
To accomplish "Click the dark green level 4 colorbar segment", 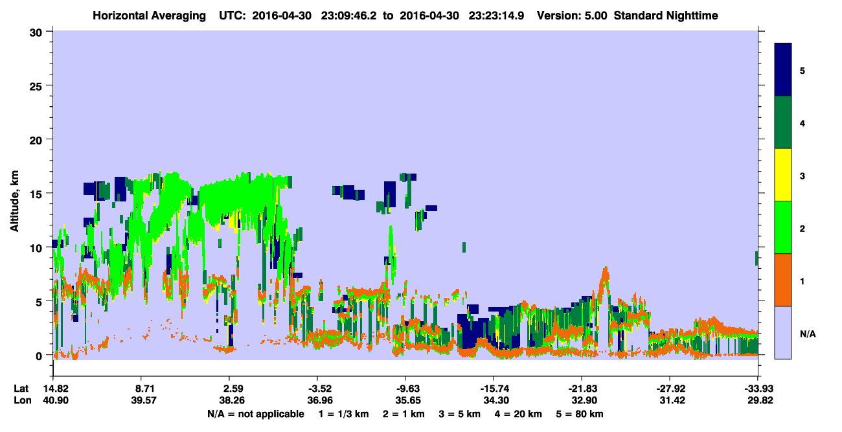I will tap(783, 122).
